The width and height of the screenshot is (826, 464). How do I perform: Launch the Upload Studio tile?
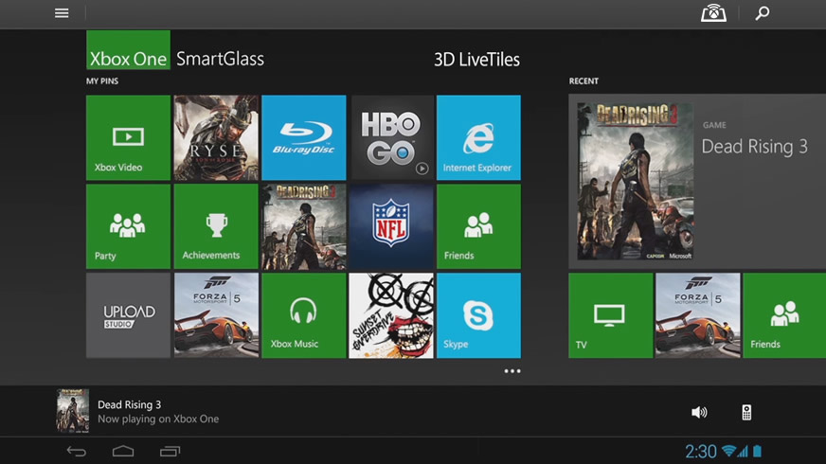128,315
